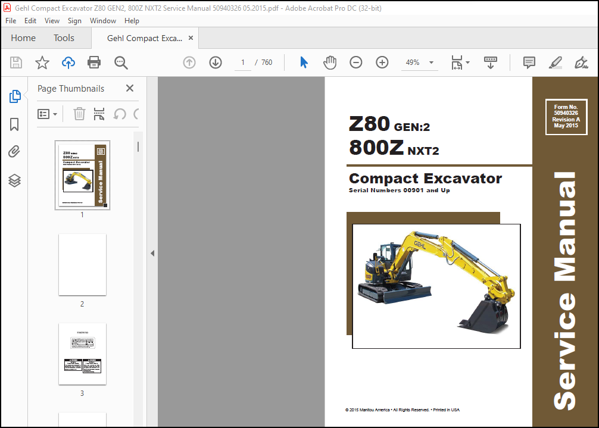Open the Attachments paperclip panel
The height and width of the screenshot is (428, 599).
tap(14, 152)
